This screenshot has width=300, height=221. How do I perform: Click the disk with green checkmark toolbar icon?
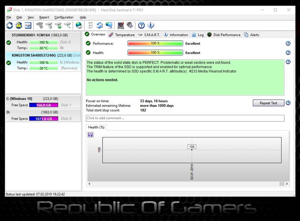click(x=58, y=25)
